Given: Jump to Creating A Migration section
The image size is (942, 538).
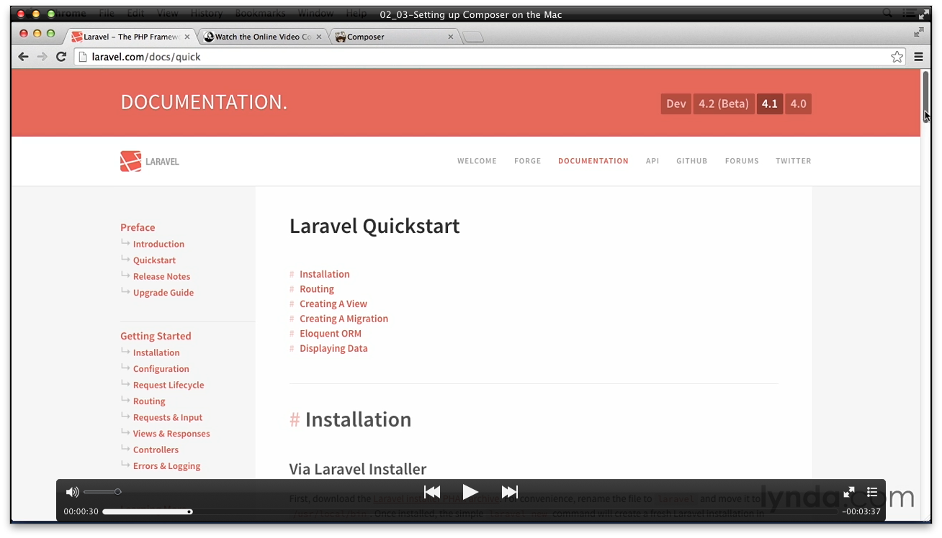Looking at the screenshot, I should (x=344, y=319).
